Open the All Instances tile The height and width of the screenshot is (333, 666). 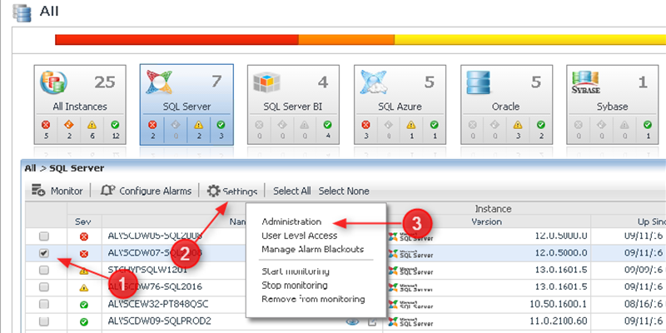[80, 105]
